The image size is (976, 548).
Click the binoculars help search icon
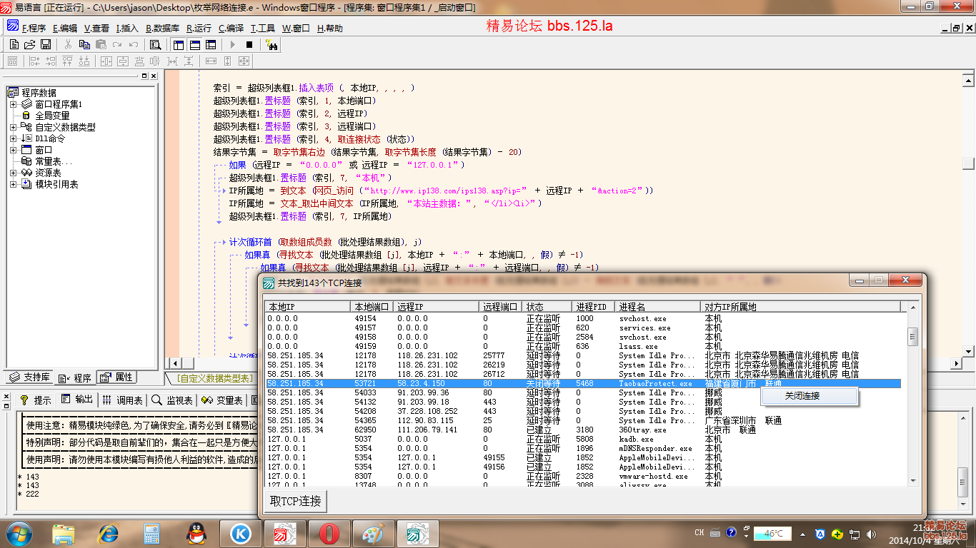272,44
